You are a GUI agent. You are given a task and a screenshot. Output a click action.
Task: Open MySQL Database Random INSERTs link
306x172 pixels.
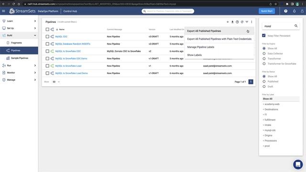point(73,44)
